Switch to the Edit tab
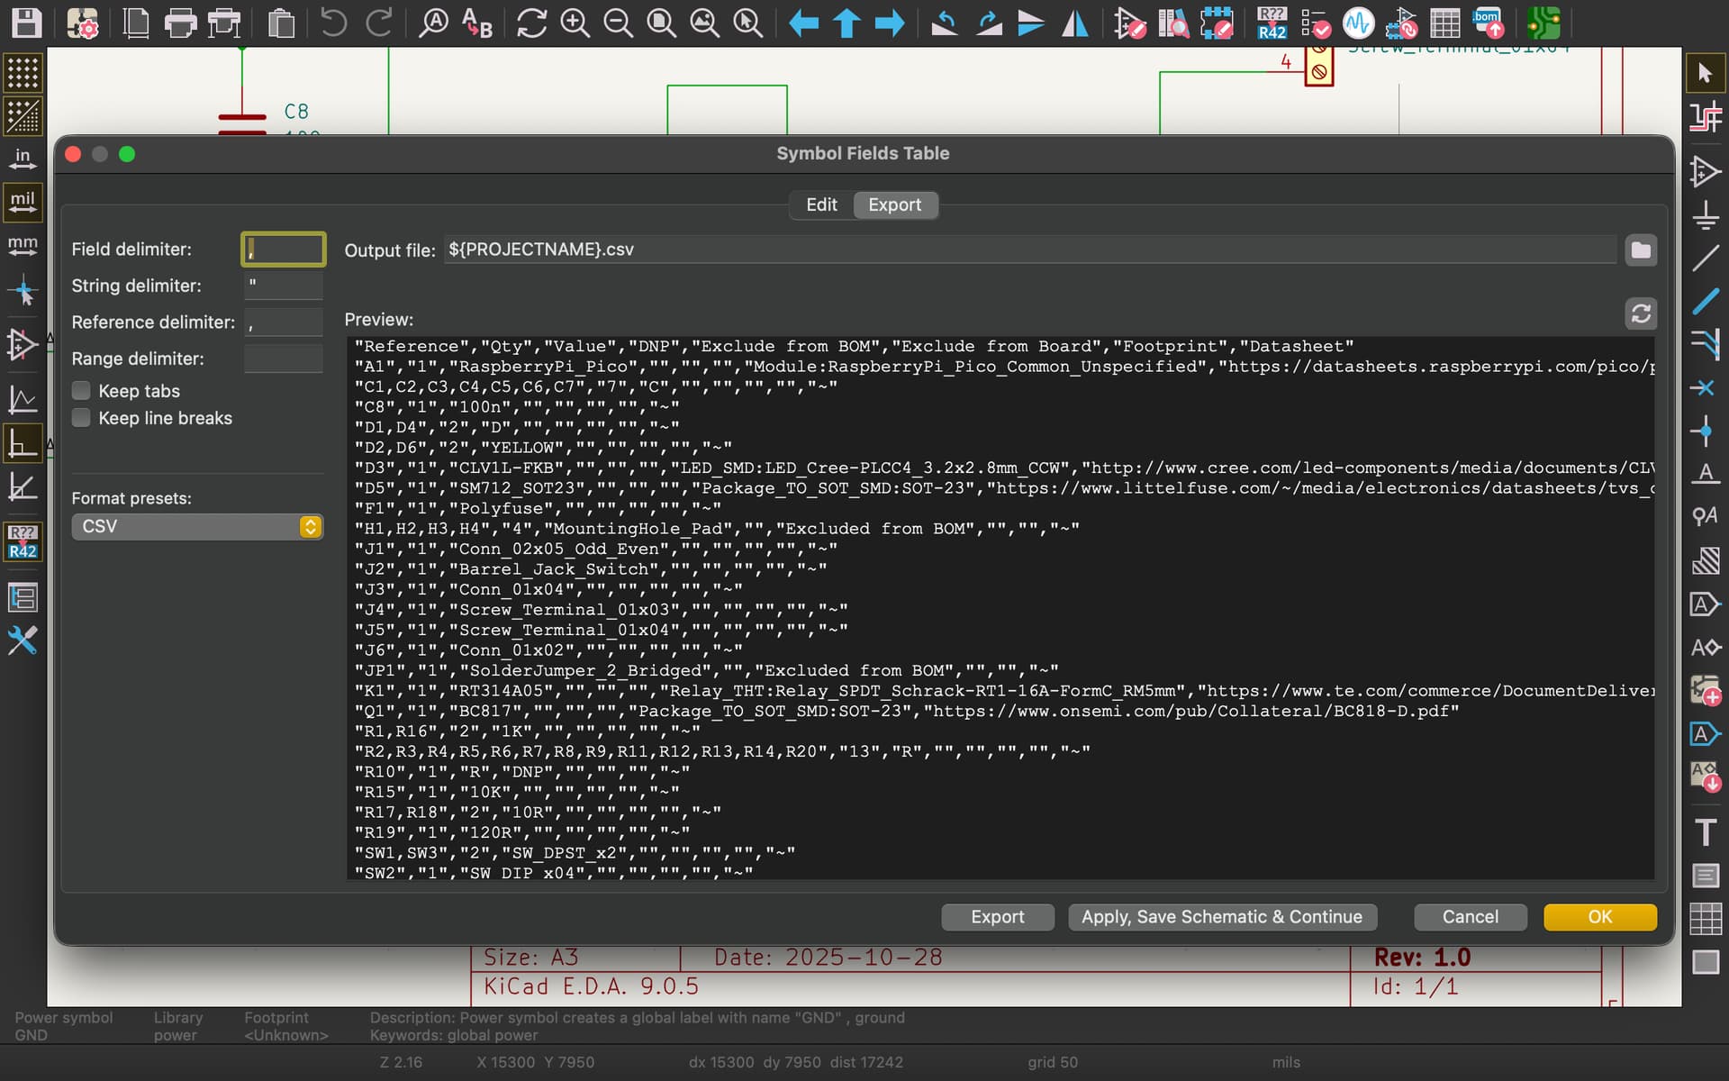 click(x=821, y=205)
